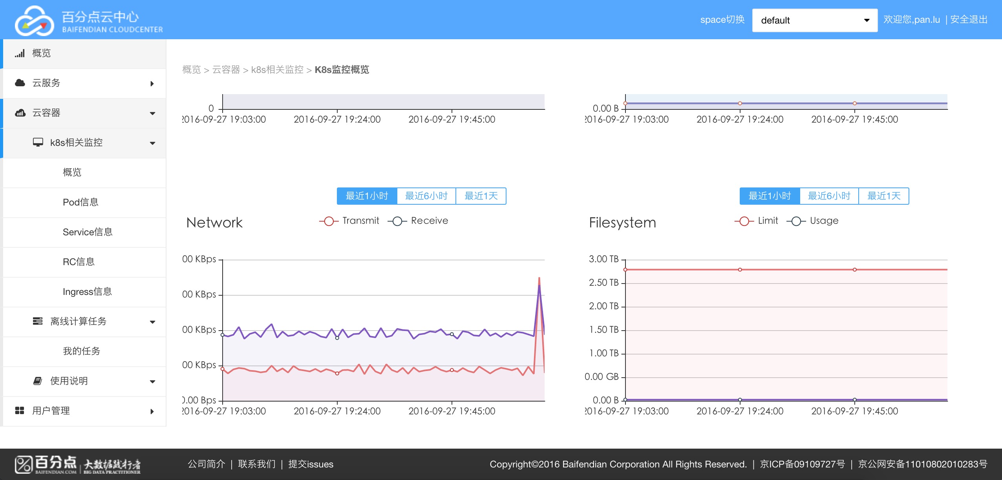Click the grid icon beside 用户管理
This screenshot has width=1002, height=480.
20,411
